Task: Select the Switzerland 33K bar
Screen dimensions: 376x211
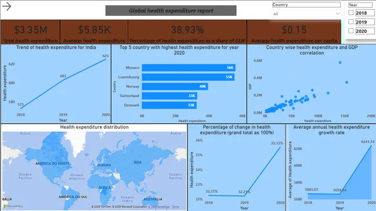Action: [x=169, y=96]
